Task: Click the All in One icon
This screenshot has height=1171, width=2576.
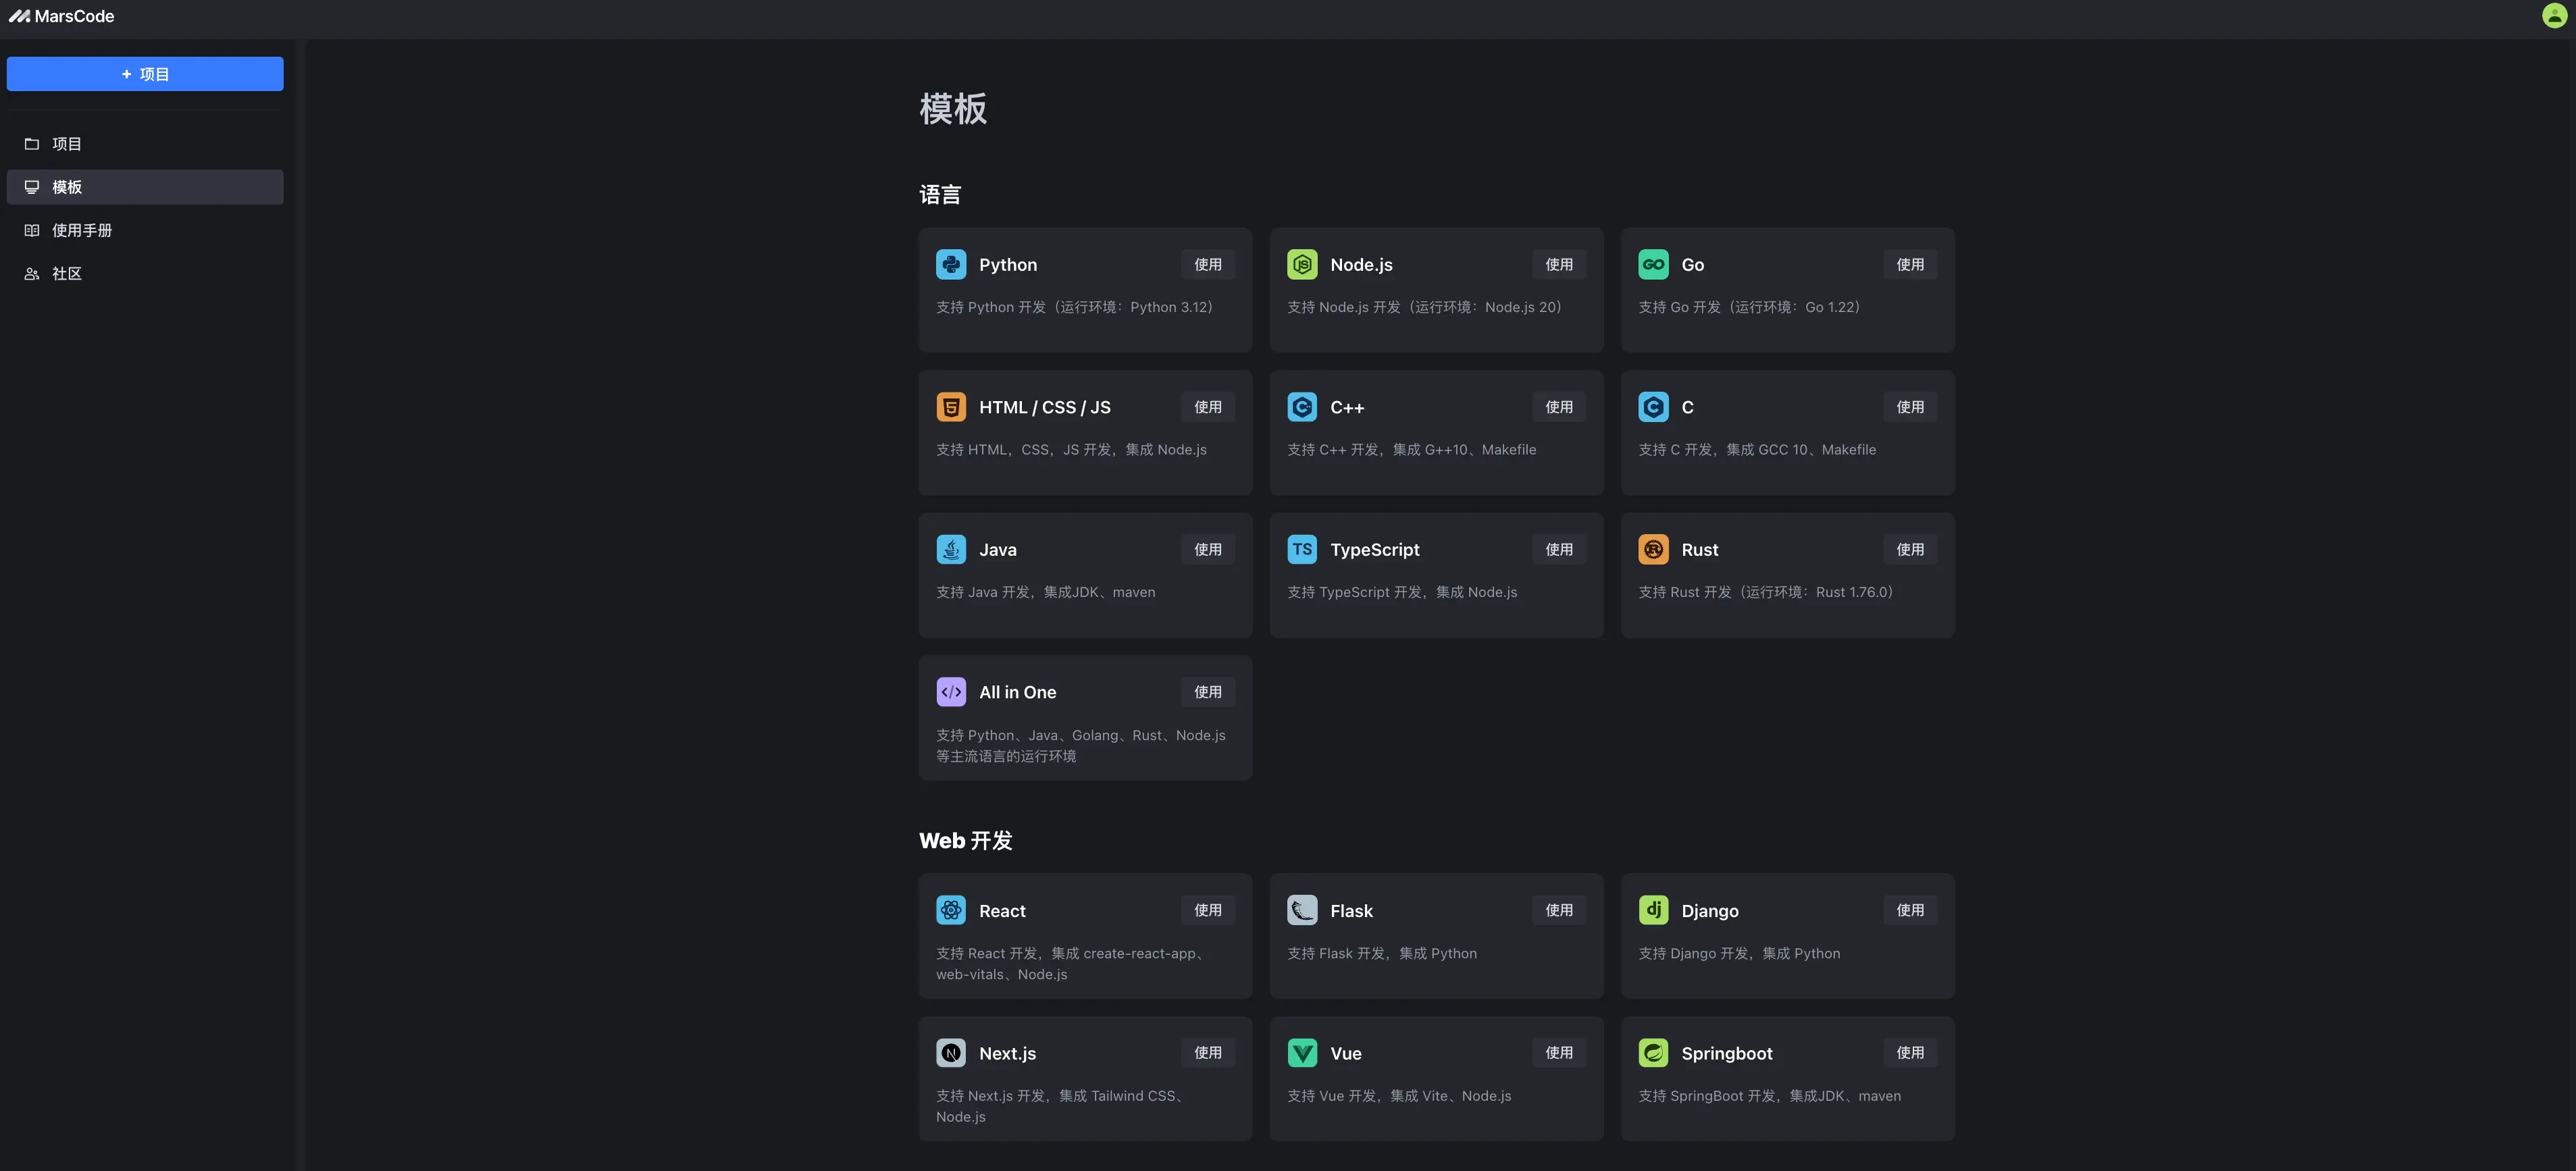Action: coord(950,692)
